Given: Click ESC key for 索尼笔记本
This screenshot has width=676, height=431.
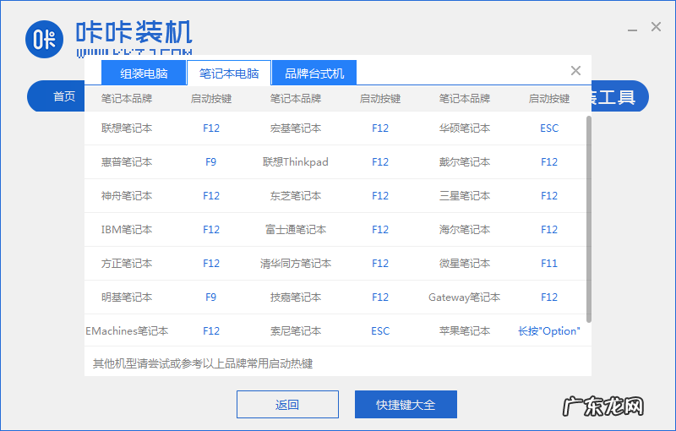Looking at the screenshot, I should click(x=380, y=331).
